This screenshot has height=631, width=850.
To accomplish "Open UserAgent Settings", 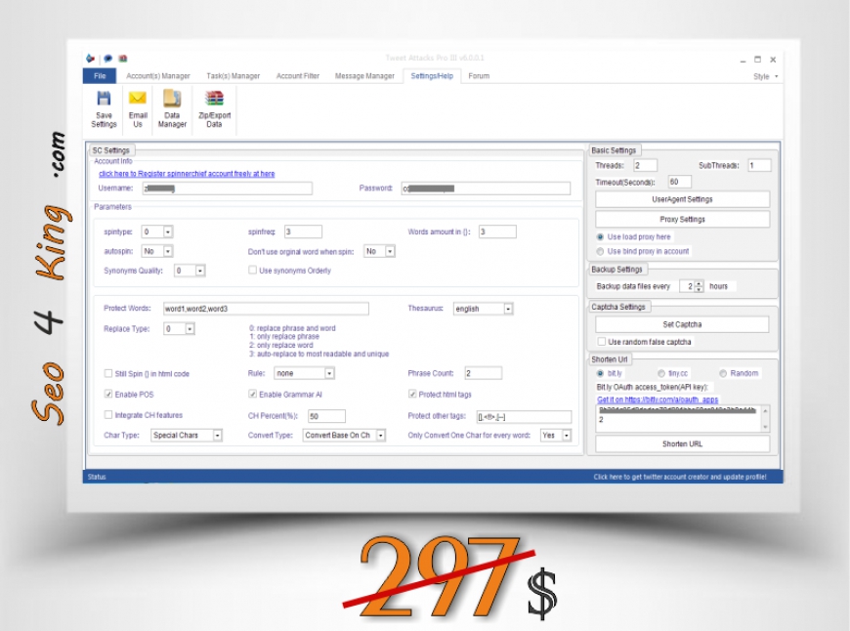I will pos(683,199).
